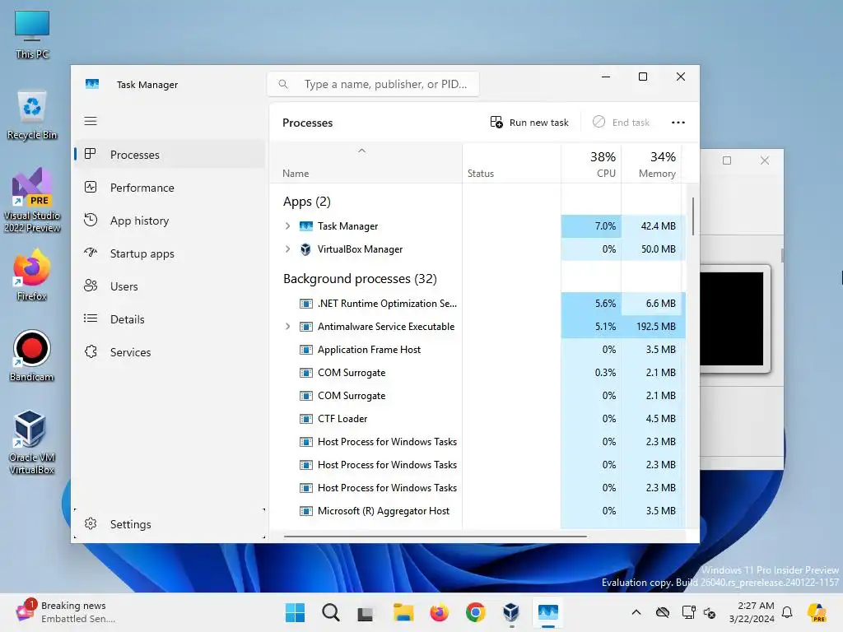843x632 pixels.
Task: Click the Details list icon
Action: (91, 318)
